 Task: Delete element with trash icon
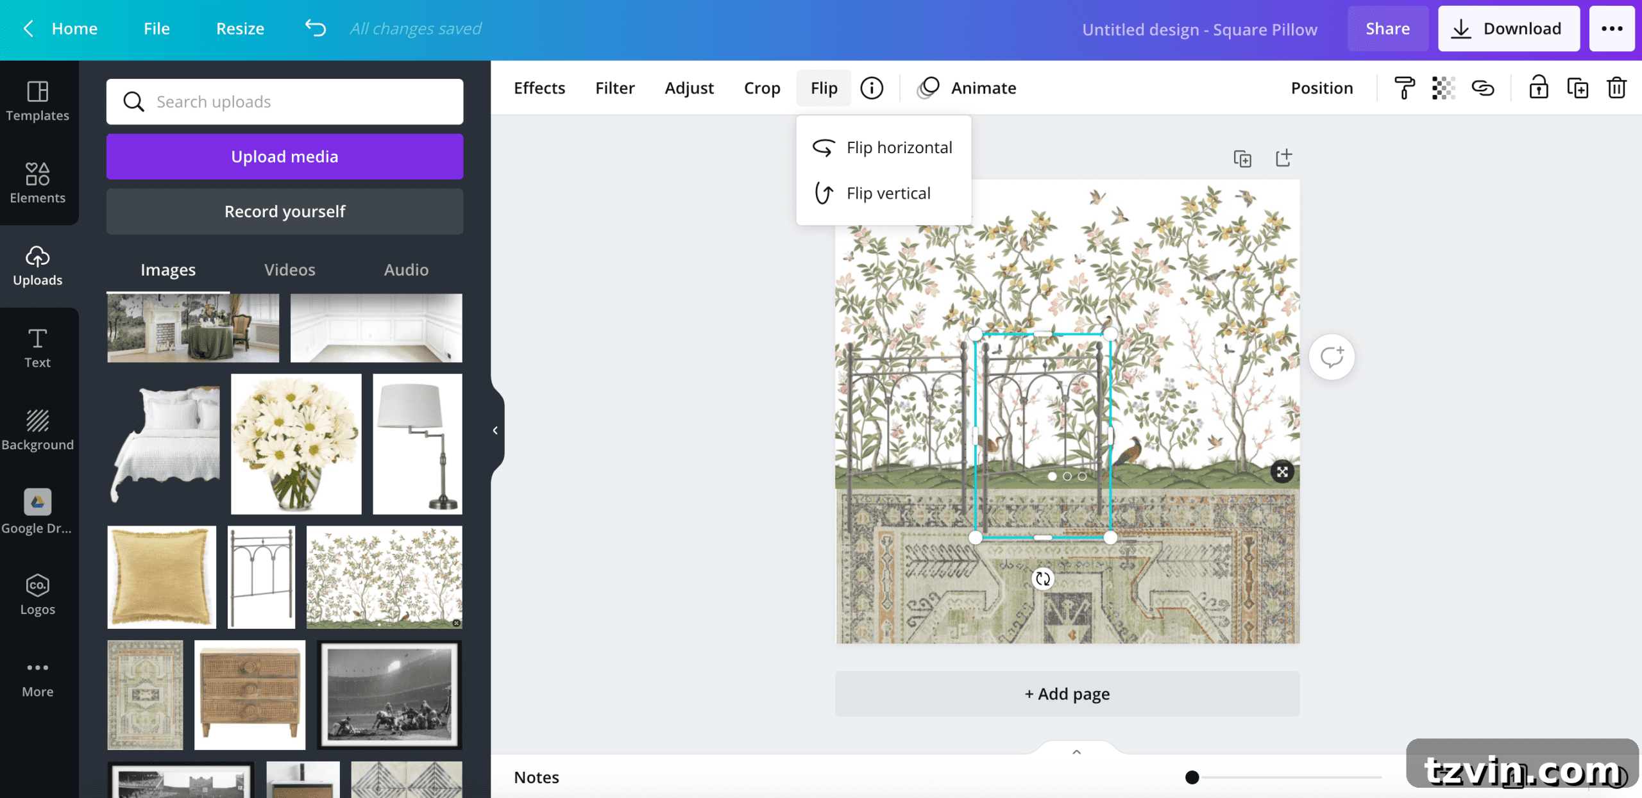point(1617,88)
